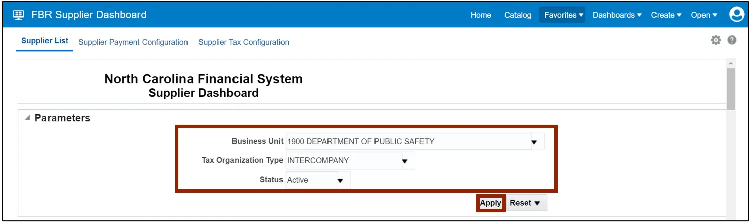This screenshot has width=750, height=222.
Task: Open the user profile avatar icon
Action: pos(737,15)
